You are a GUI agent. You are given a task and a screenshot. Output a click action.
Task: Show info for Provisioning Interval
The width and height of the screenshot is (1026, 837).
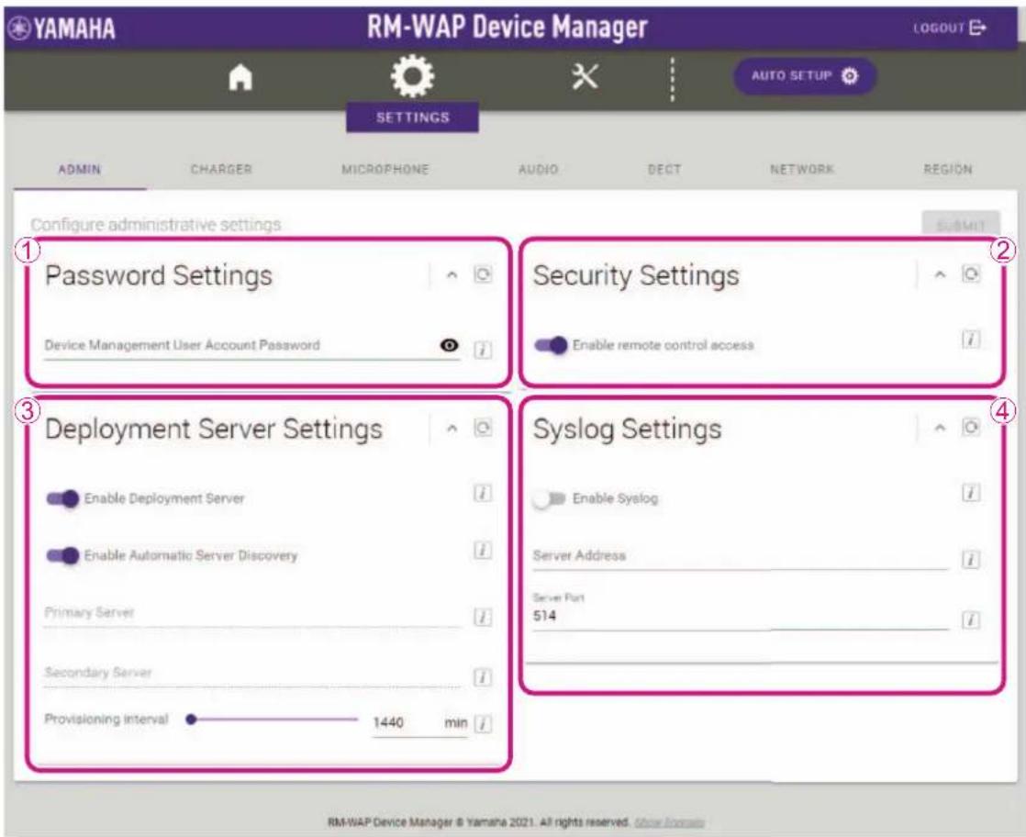pyautogui.click(x=483, y=724)
